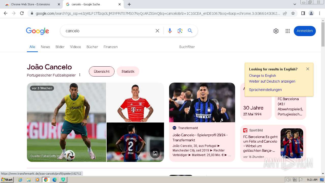
Task: Select the Übersicht chip
Action: coord(102,71)
